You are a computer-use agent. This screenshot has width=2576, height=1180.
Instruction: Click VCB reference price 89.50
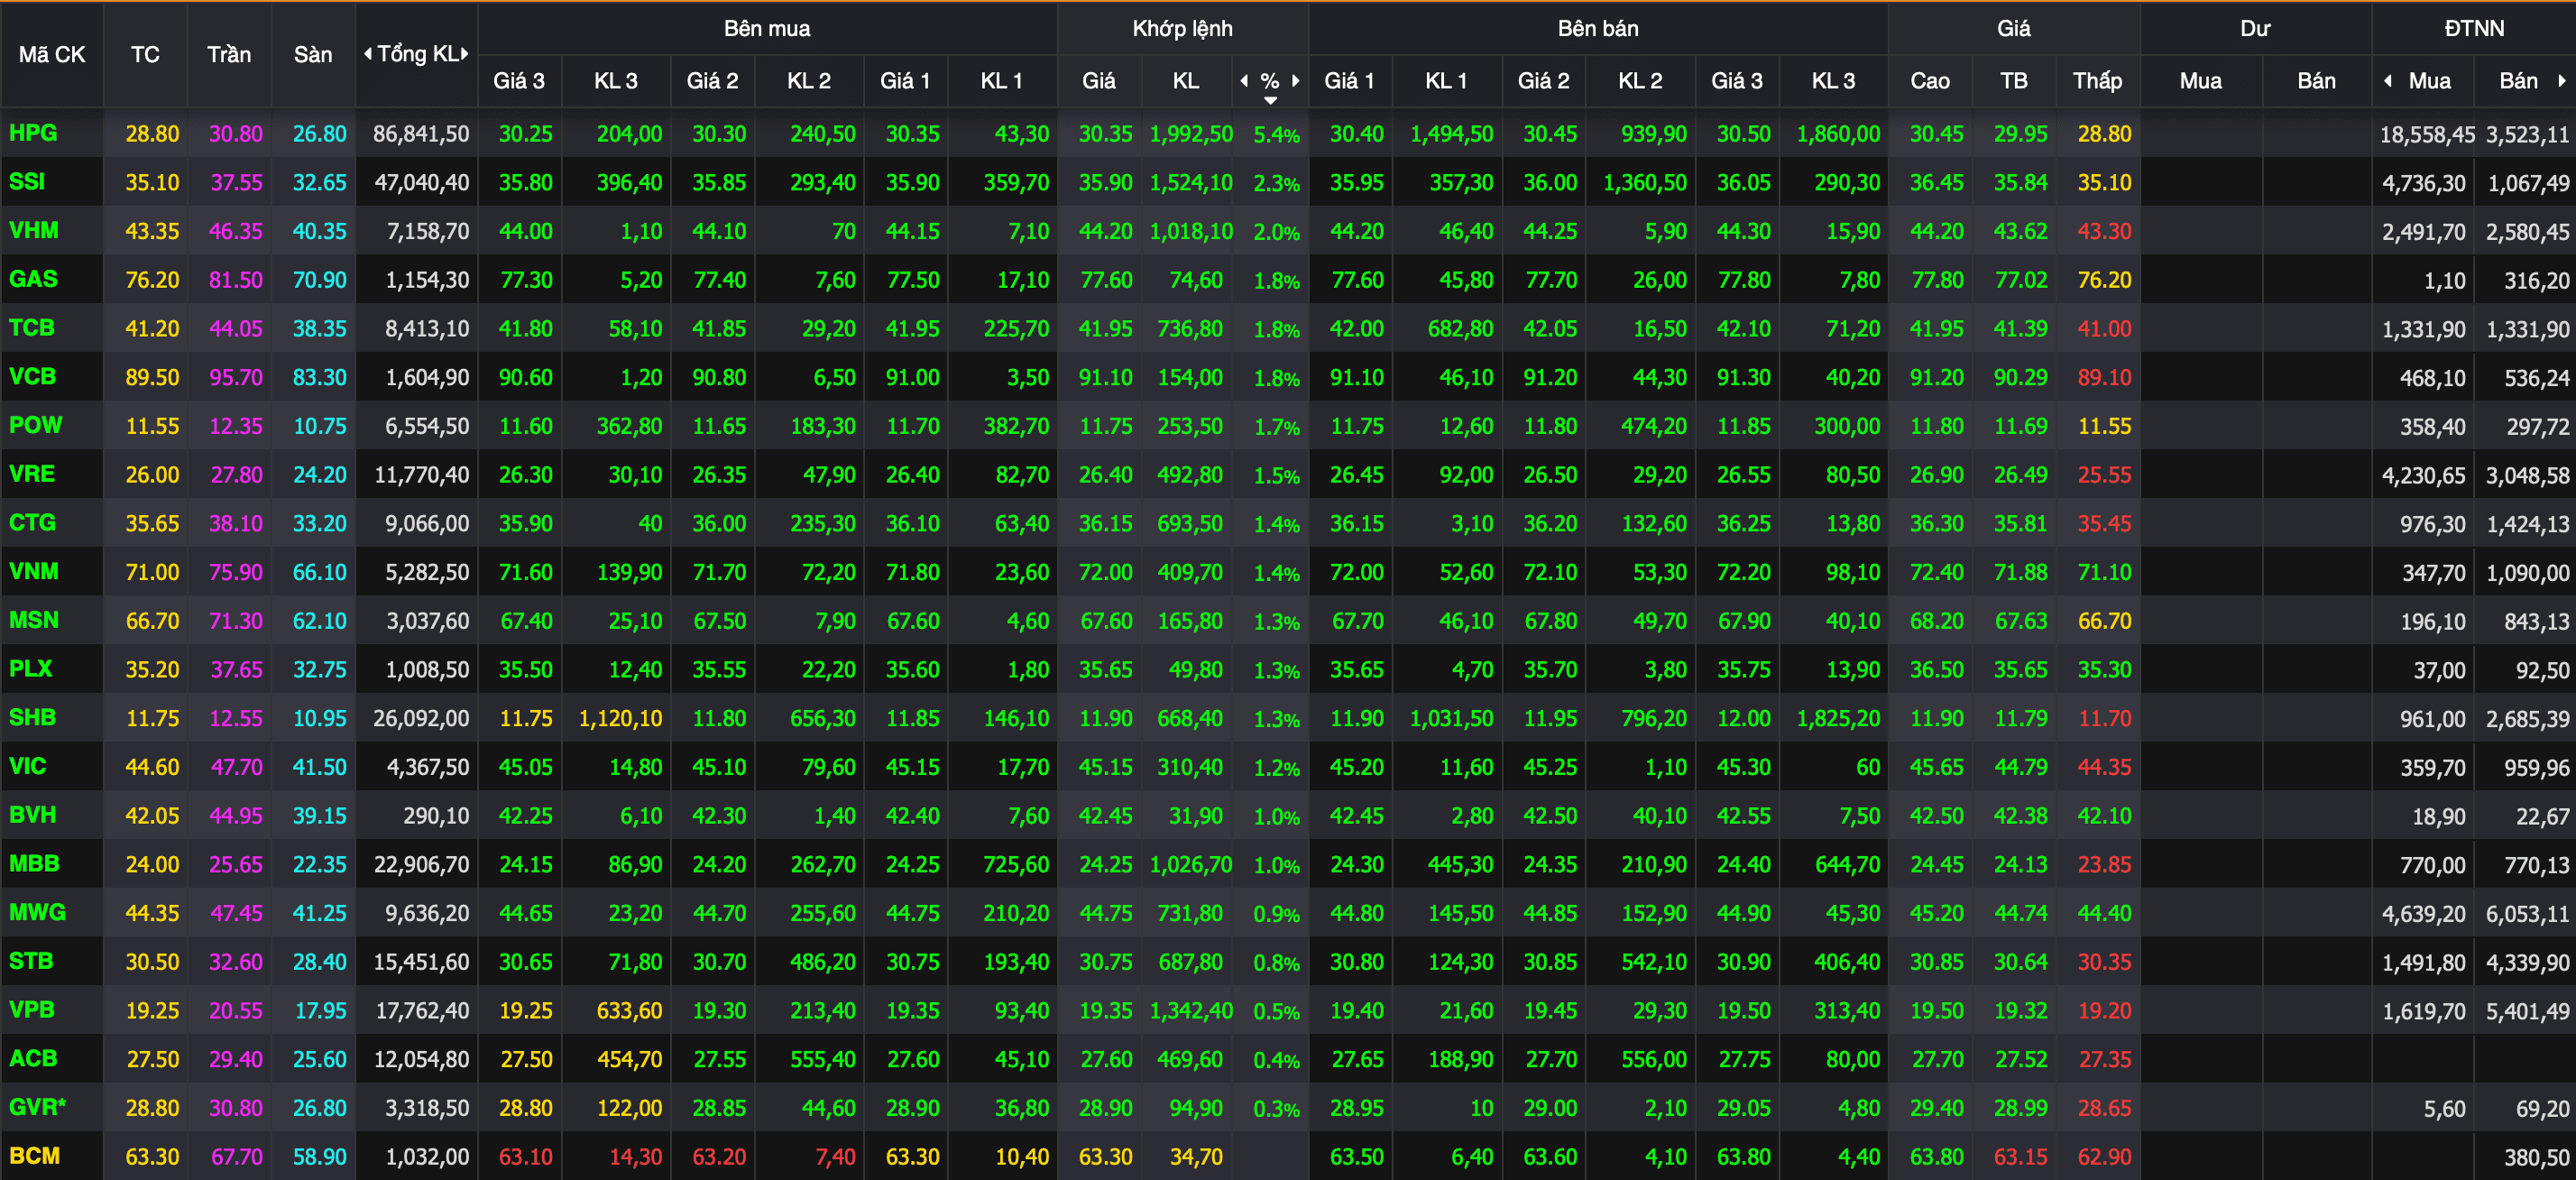click(152, 378)
